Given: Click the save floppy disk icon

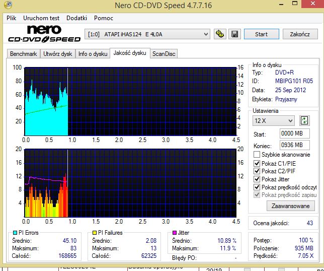Looking at the screenshot, I should (x=234, y=34).
